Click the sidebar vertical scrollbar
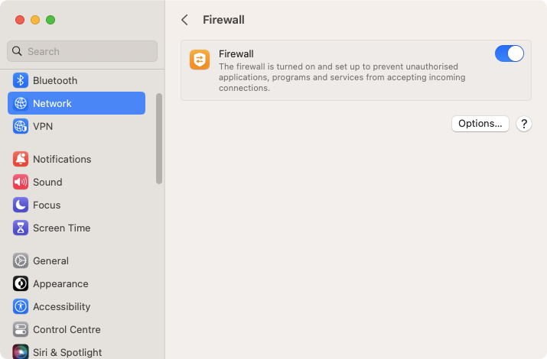The height and width of the screenshot is (359, 547). point(159,138)
